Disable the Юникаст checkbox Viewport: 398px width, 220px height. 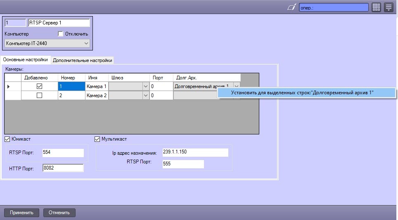click(x=7, y=139)
